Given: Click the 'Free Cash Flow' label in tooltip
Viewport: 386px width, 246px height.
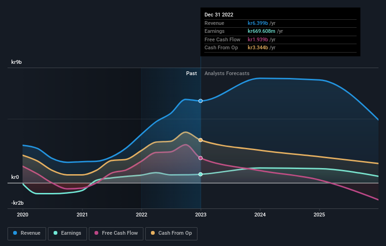Looking at the screenshot, I should [222, 39].
